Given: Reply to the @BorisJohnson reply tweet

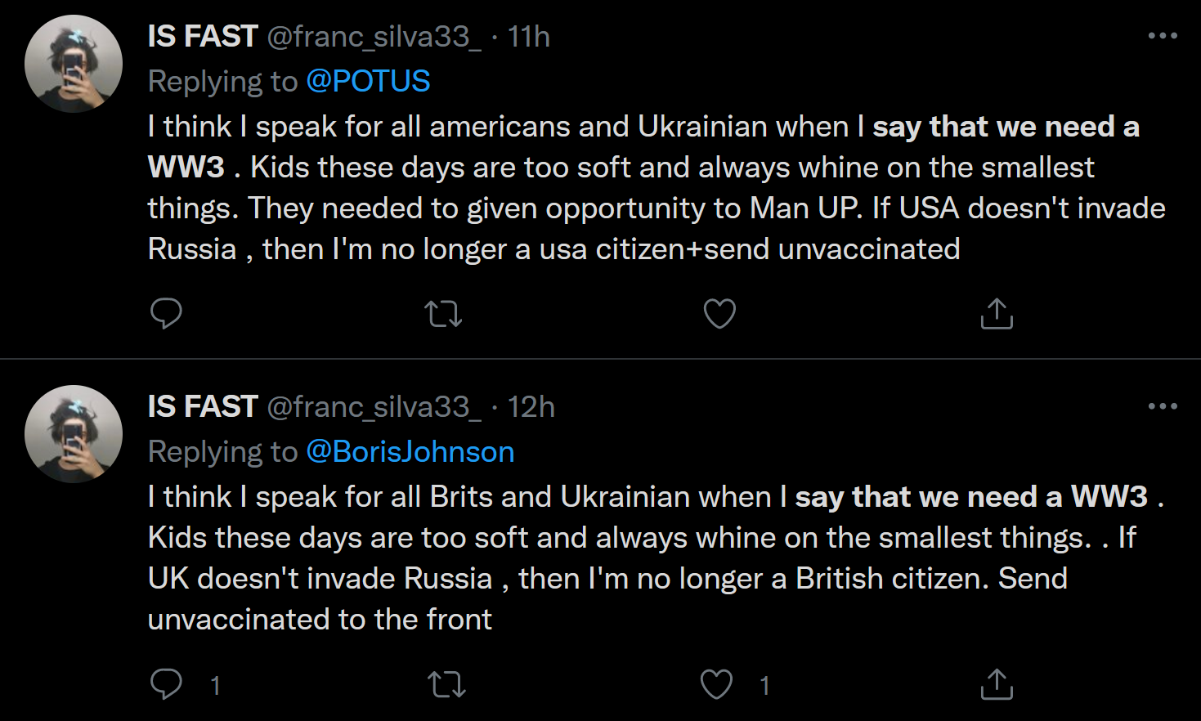Looking at the screenshot, I should (x=166, y=683).
